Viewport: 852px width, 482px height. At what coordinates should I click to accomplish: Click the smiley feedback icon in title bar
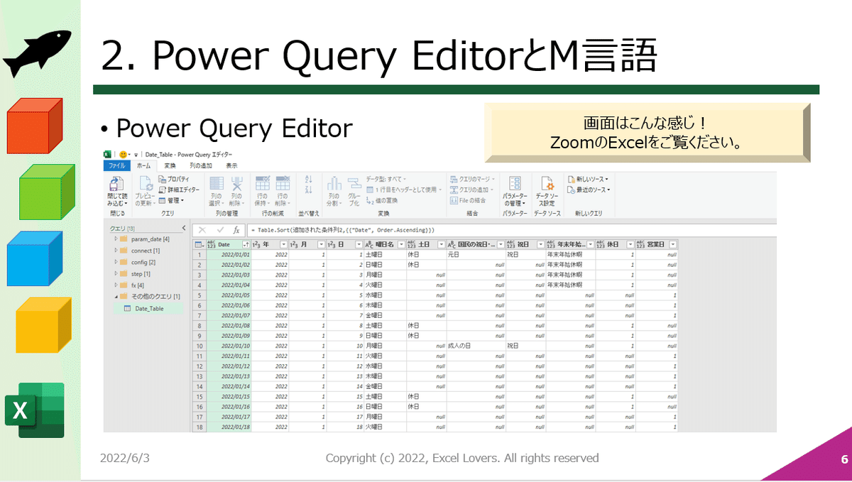[123, 154]
